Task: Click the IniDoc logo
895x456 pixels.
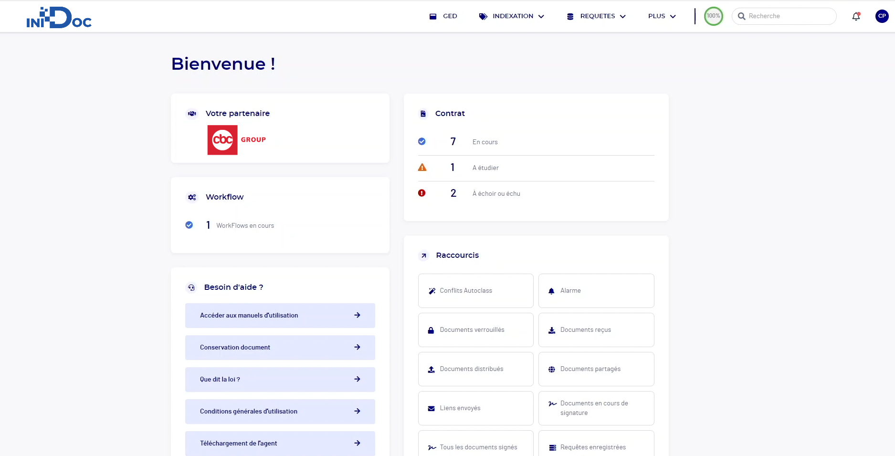Action: tap(59, 18)
